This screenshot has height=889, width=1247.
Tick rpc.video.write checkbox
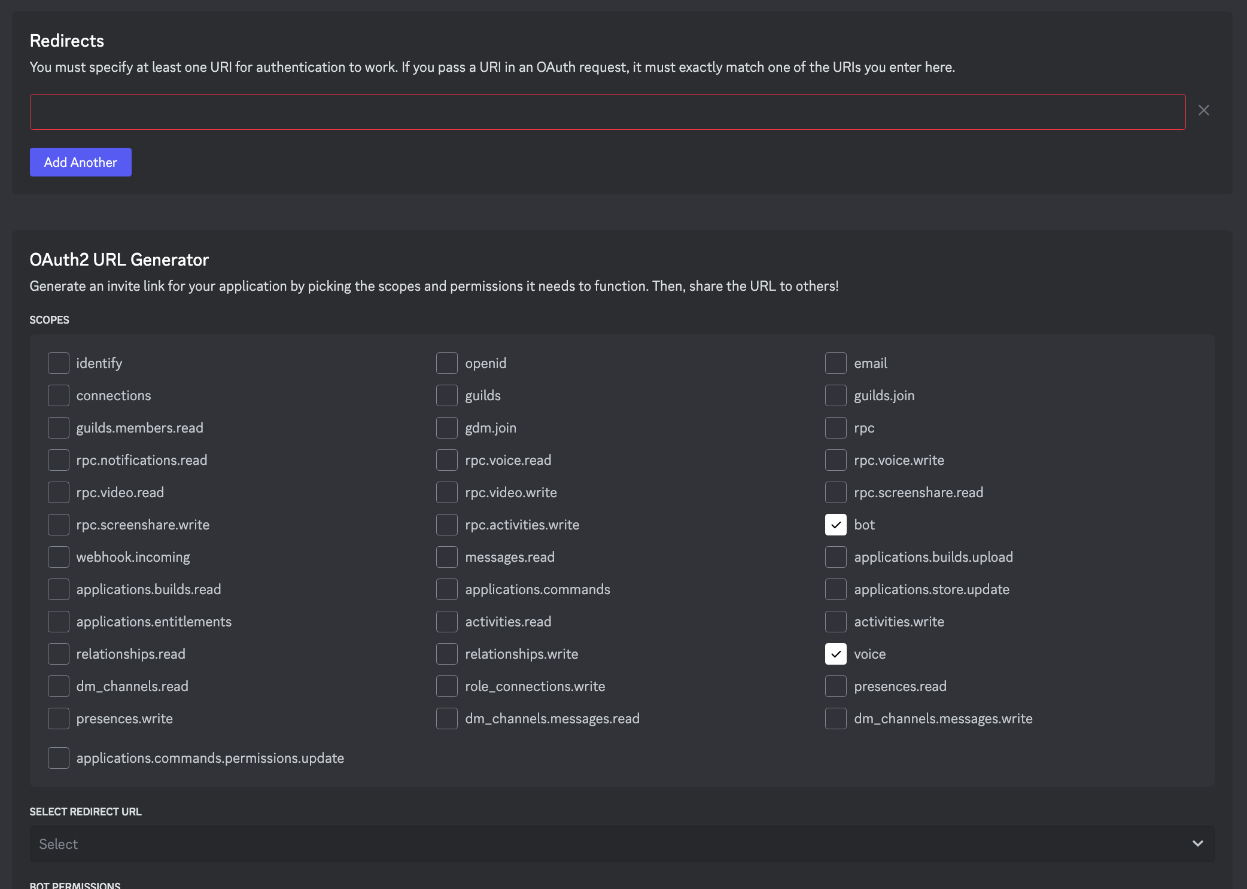coord(447,492)
